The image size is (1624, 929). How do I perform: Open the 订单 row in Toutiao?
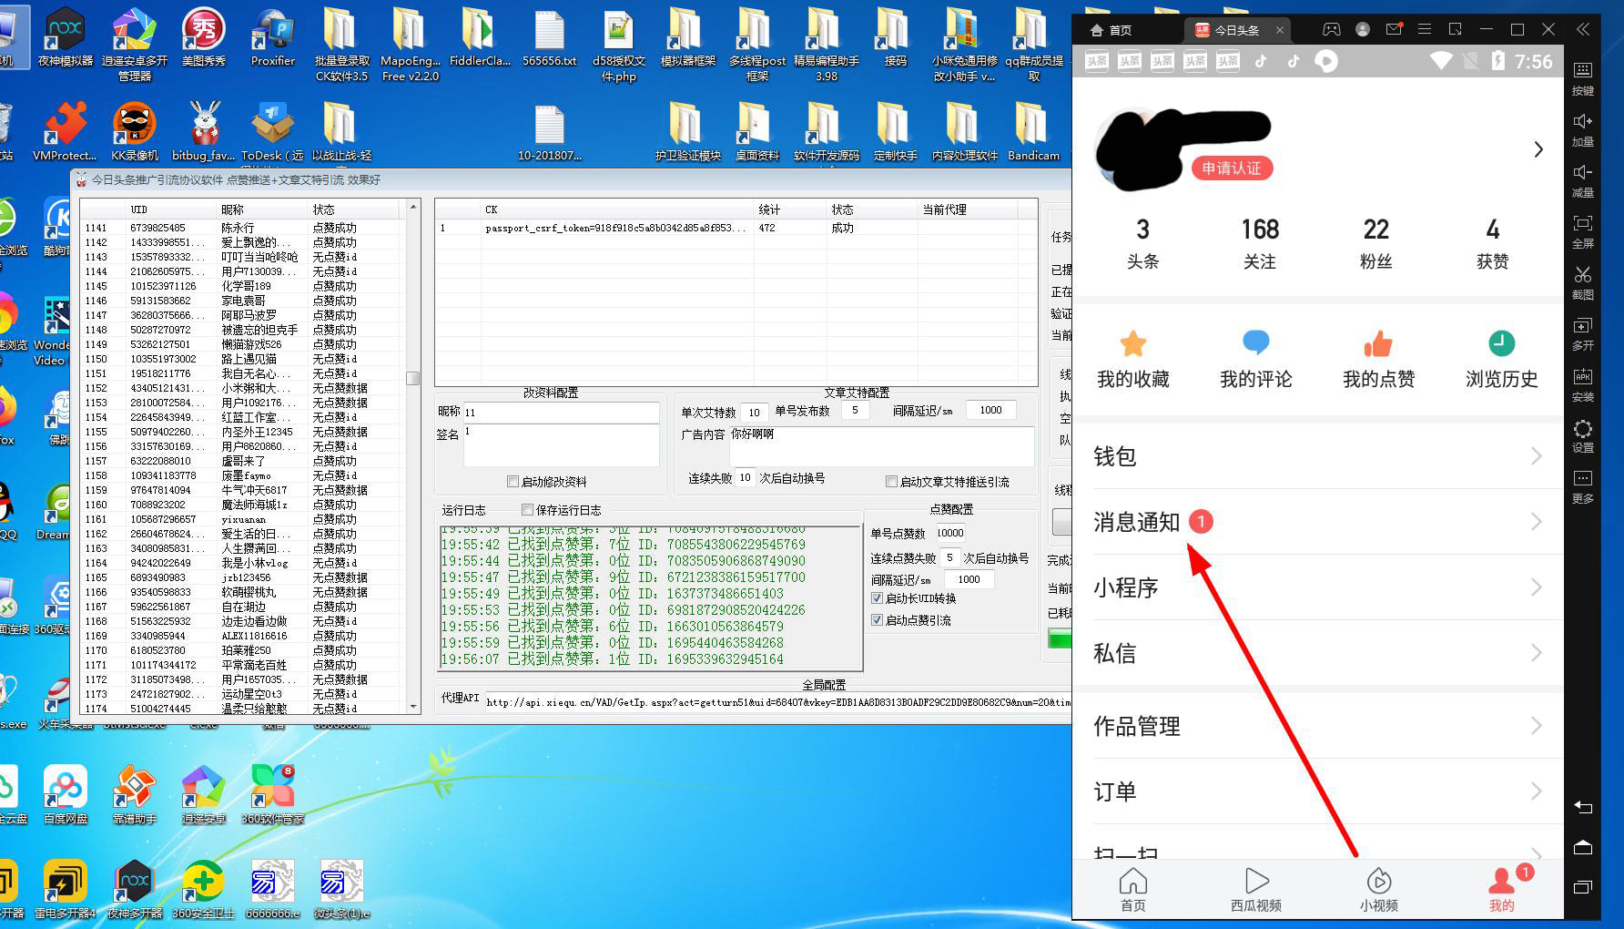[x=1317, y=791]
